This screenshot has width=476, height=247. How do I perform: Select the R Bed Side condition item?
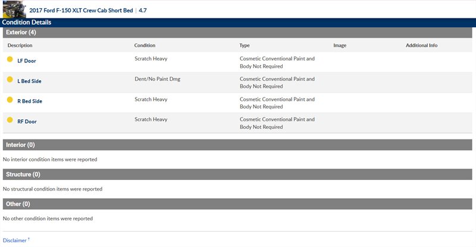pos(30,101)
